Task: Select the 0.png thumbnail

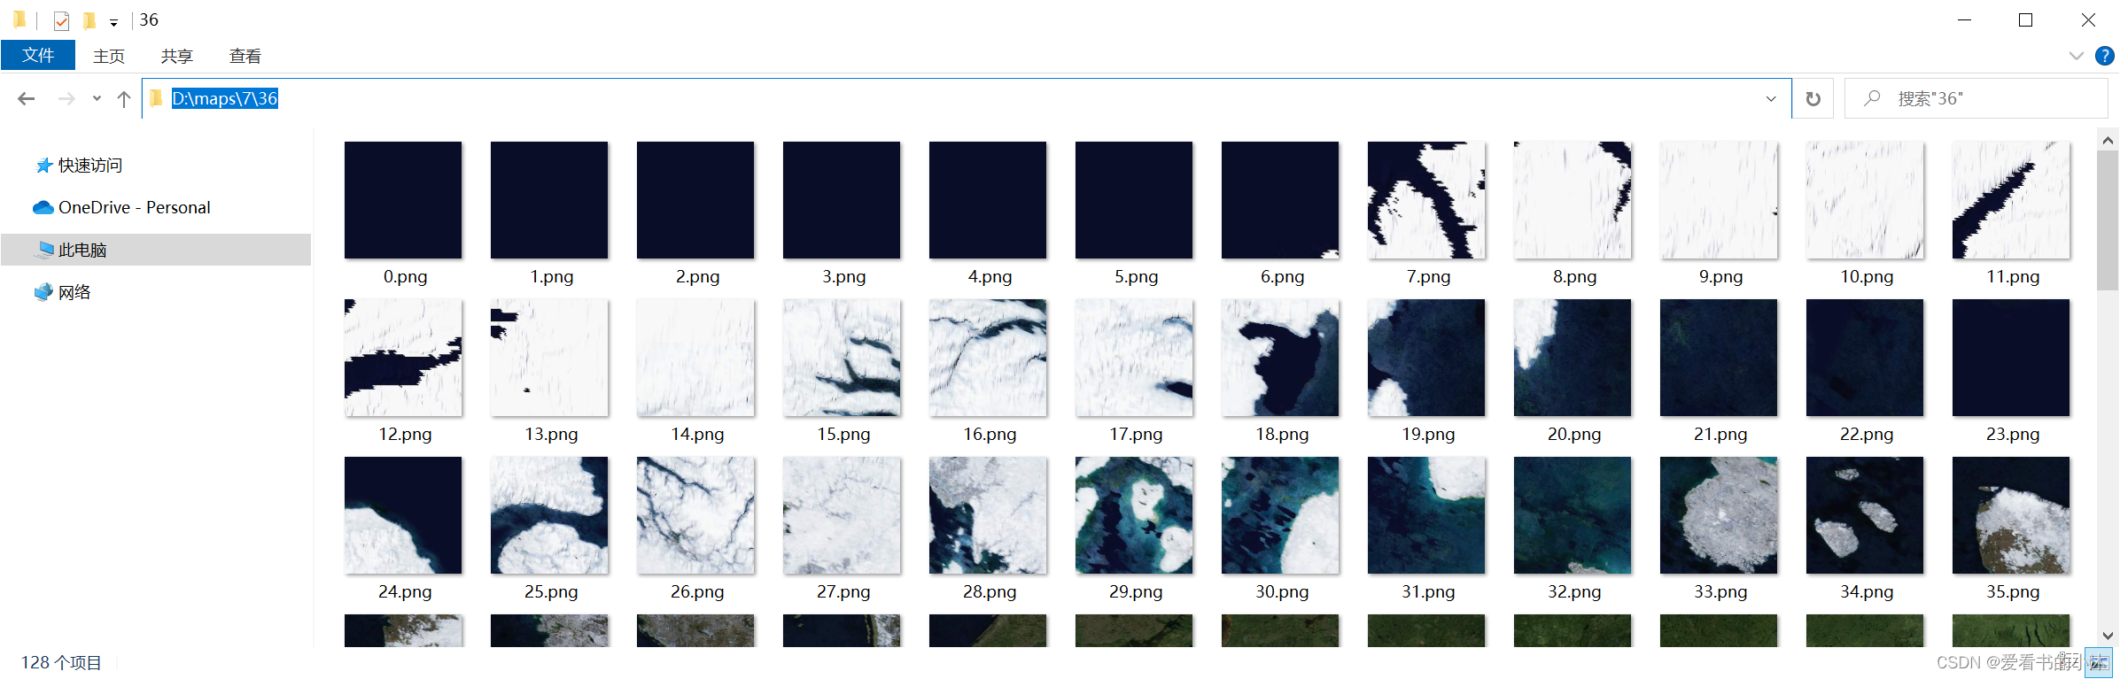Action: [403, 200]
